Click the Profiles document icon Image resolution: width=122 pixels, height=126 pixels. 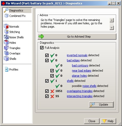[x=7, y=69]
